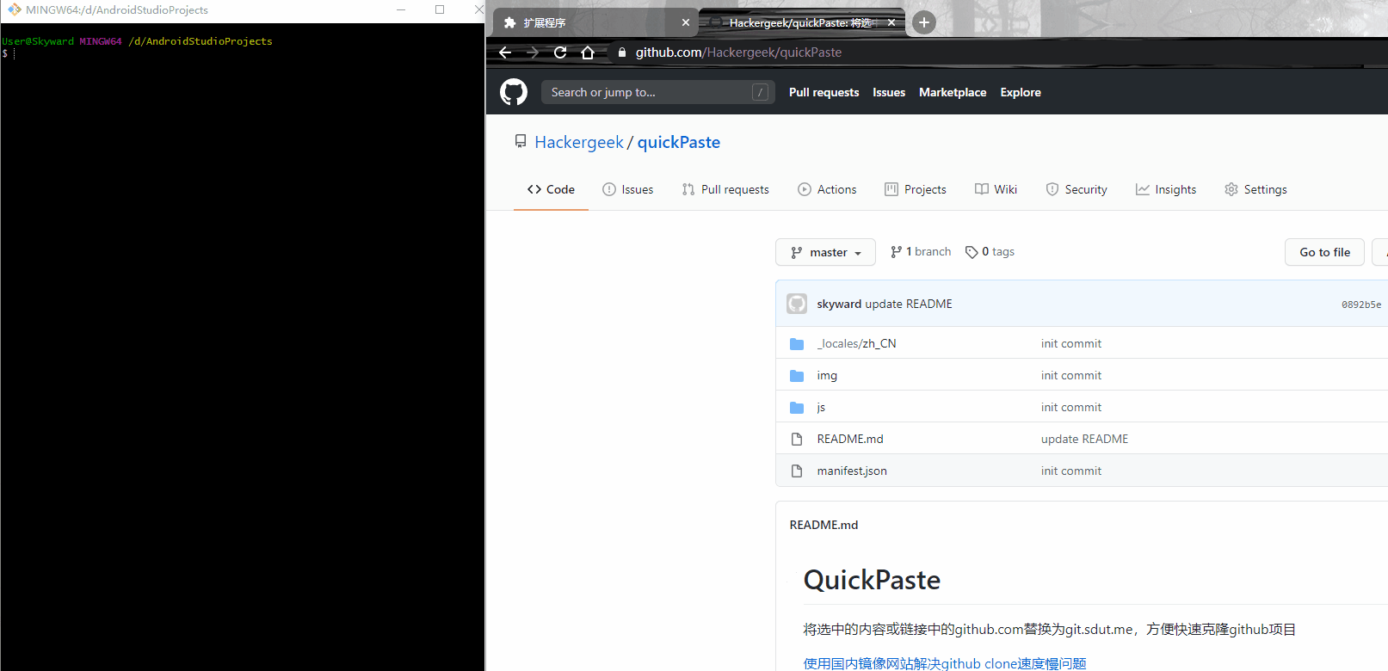Click init commit message for manifest.json
The height and width of the screenshot is (671, 1388).
1071,471
